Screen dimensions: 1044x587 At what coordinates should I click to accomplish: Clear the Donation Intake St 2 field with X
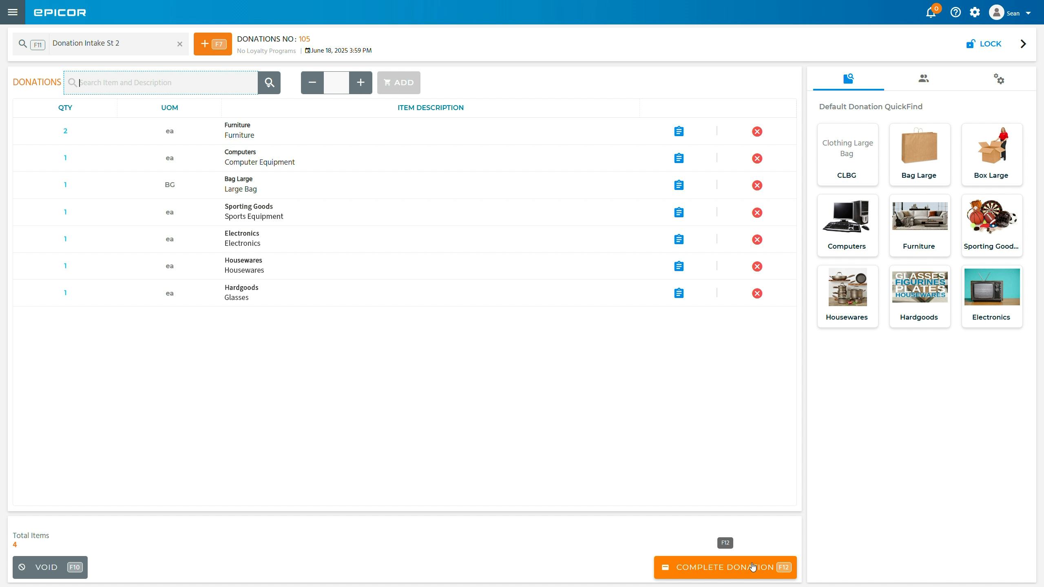click(179, 44)
